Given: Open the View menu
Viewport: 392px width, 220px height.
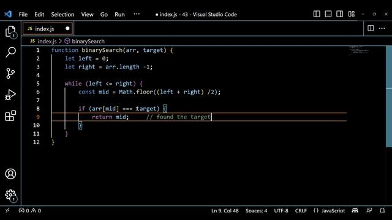Looking at the screenshot, I should (x=87, y=15).
